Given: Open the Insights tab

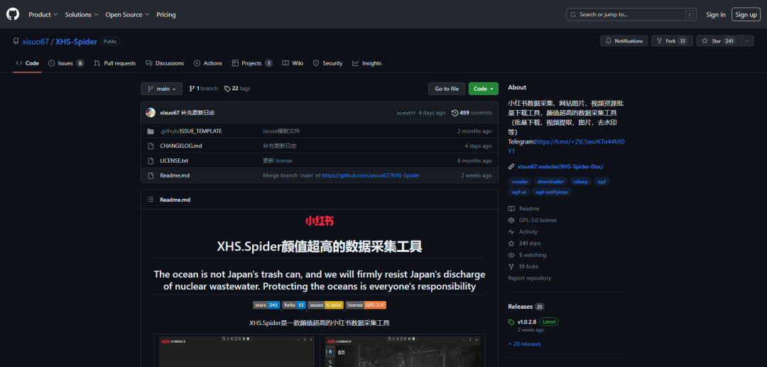Looking at the screenshot, I should point(367,63).
